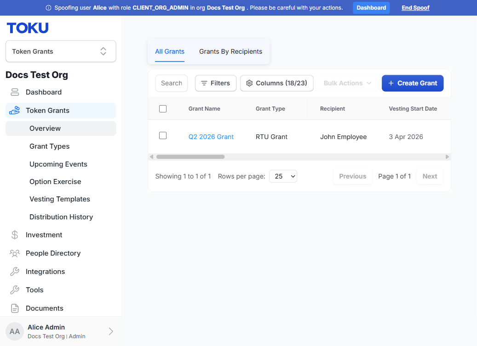Click the Columns (18/23) button
This screenshot has height=346, width=477.
point(277,83)
